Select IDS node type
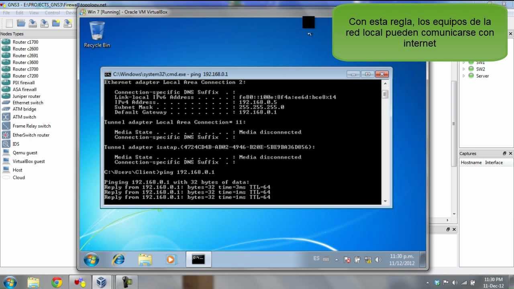The height and width of the screenshot is (289, 514). click(16, 144)
